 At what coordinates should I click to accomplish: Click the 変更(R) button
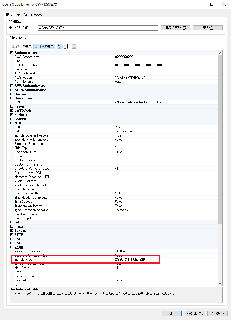[x=208, y=28]
